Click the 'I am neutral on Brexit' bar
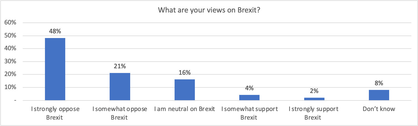Screen dimensions: 418x126 185,90
